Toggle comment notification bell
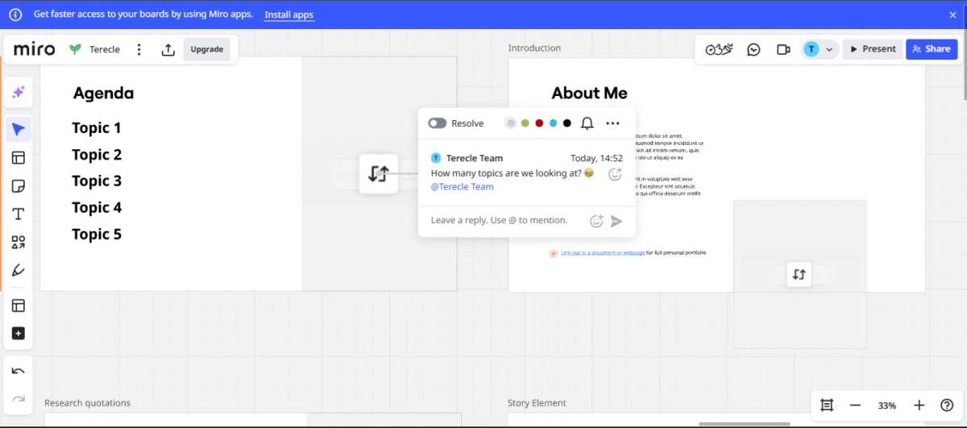The image size is (967, 428). (587, 123)
